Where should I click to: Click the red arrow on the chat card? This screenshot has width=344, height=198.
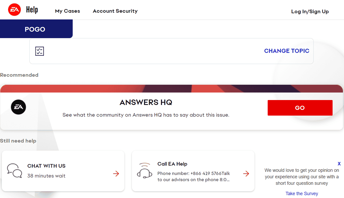[x=116, y=174]
